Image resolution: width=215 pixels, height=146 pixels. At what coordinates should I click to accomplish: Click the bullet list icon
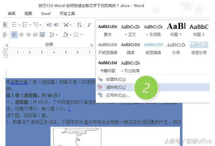[14, 25]
